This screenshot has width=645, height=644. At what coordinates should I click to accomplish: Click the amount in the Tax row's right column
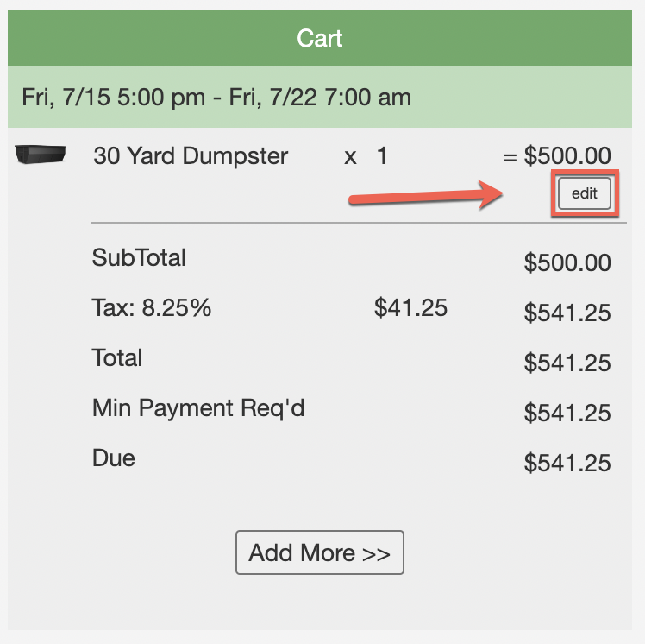567,313
